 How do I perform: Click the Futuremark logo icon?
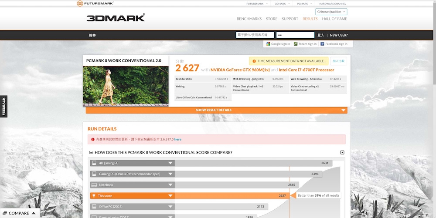pos(80,3)
